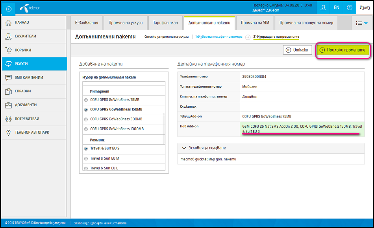Open SMS КАМПАНИИ in the sidebar
374x228 pixels.
pos(34,77)
